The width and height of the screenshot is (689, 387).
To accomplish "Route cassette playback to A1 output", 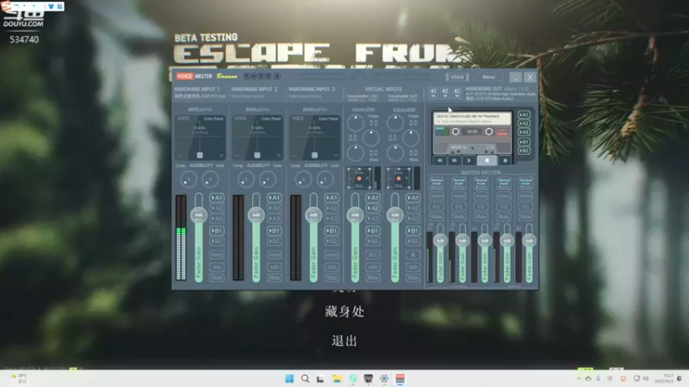I will (x=524, y=115).
